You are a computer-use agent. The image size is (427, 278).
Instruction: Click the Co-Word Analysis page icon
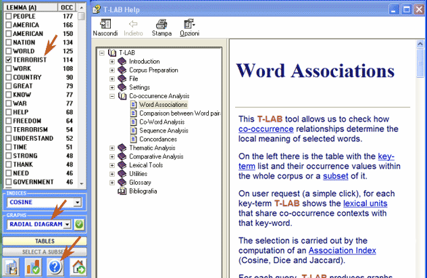pos(134,122)
